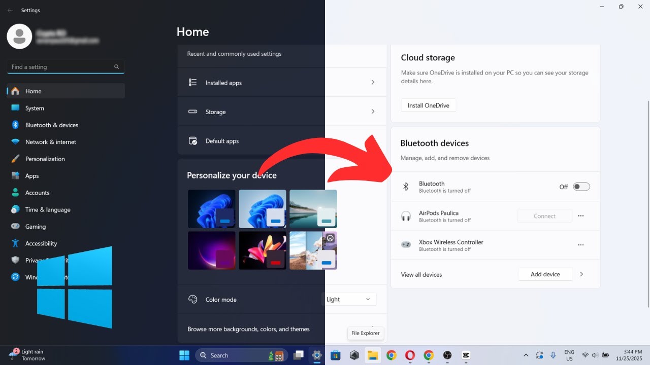Turn on the Bluetooth toggle switch
The image size is (650, 365).
coord(581,187)
